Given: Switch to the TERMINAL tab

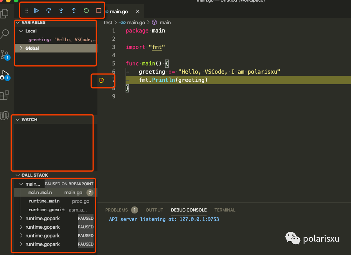Looking at the screenshot, I should pos(225,210).
